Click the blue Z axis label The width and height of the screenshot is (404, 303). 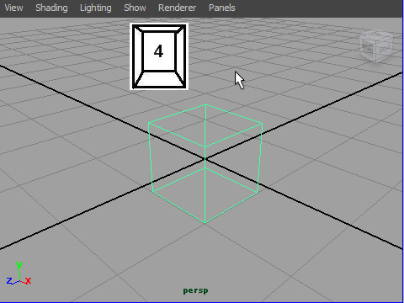tap(9, 280)
